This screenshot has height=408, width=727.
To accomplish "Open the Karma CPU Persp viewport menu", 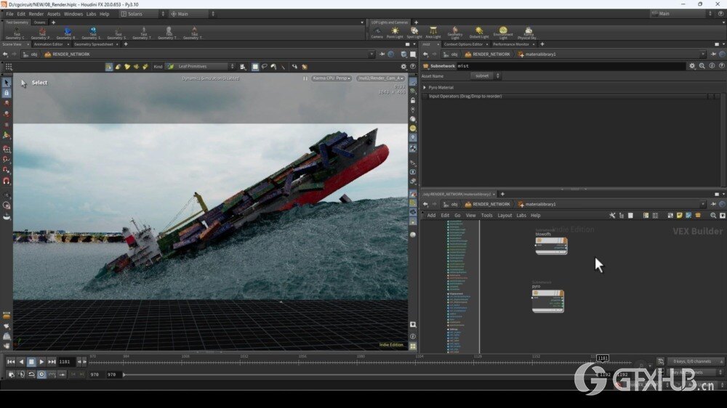I will 332,78.
